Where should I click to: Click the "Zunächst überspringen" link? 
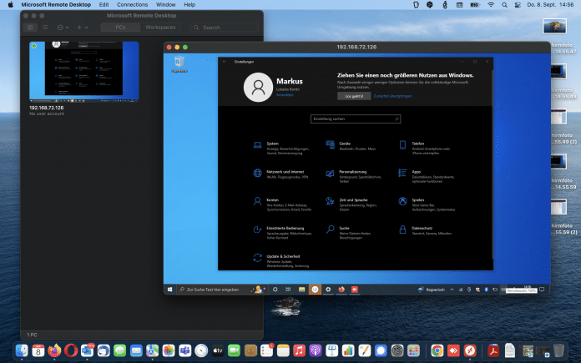[x=393, y=96]
